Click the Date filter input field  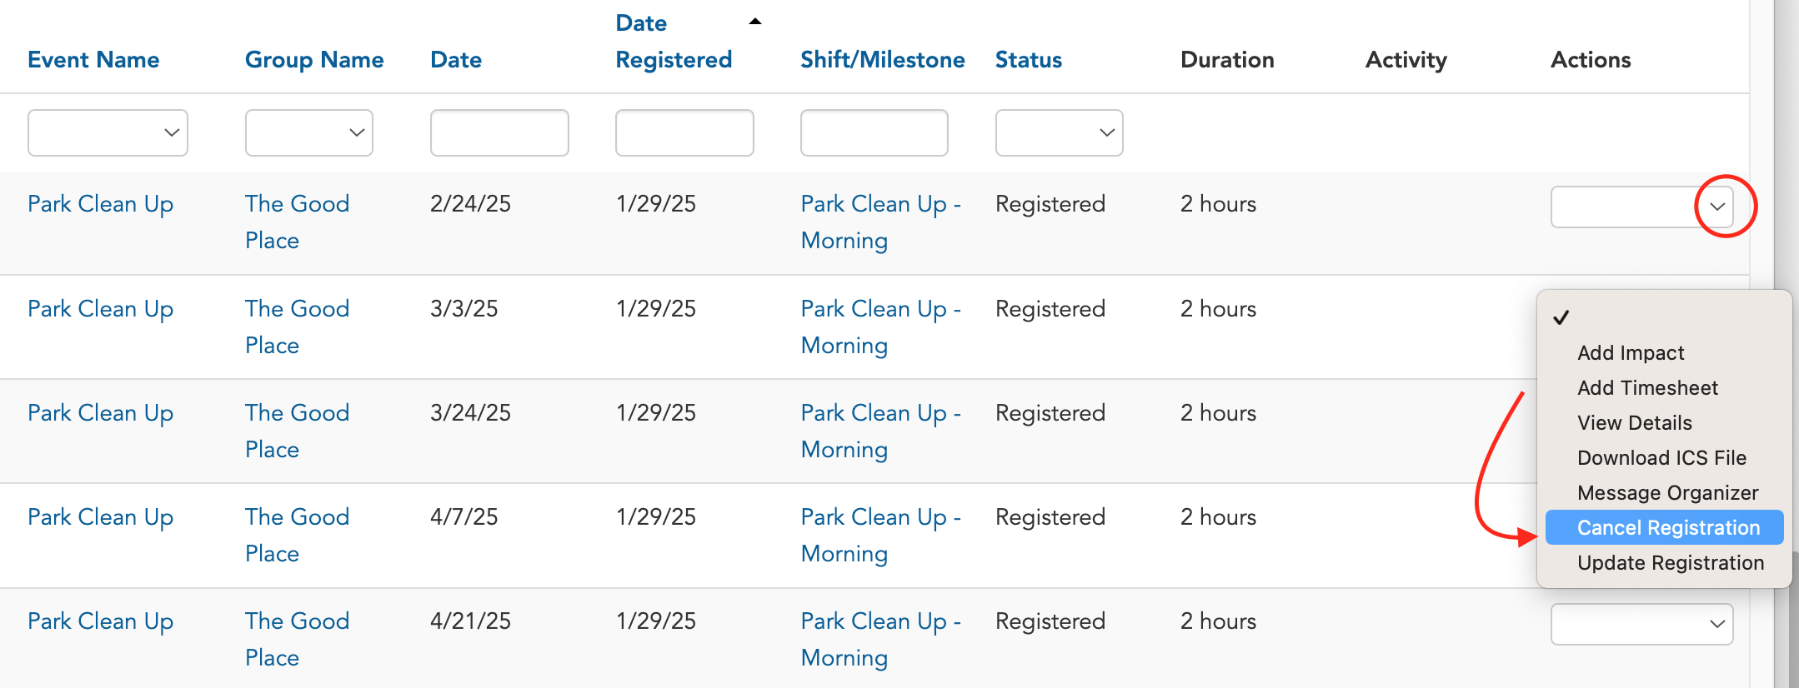(x=499, y=132)
